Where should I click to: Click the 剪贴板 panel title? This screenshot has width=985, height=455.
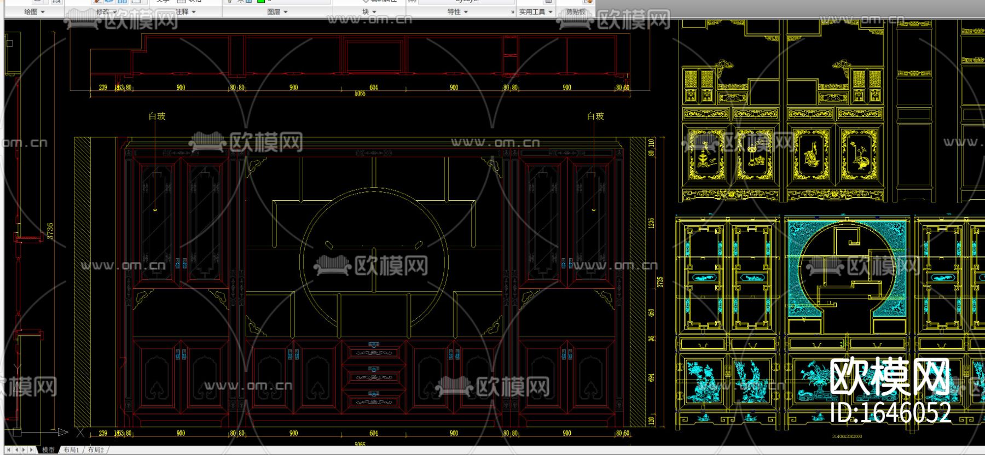pyautogui.click(x=576, y=11)
